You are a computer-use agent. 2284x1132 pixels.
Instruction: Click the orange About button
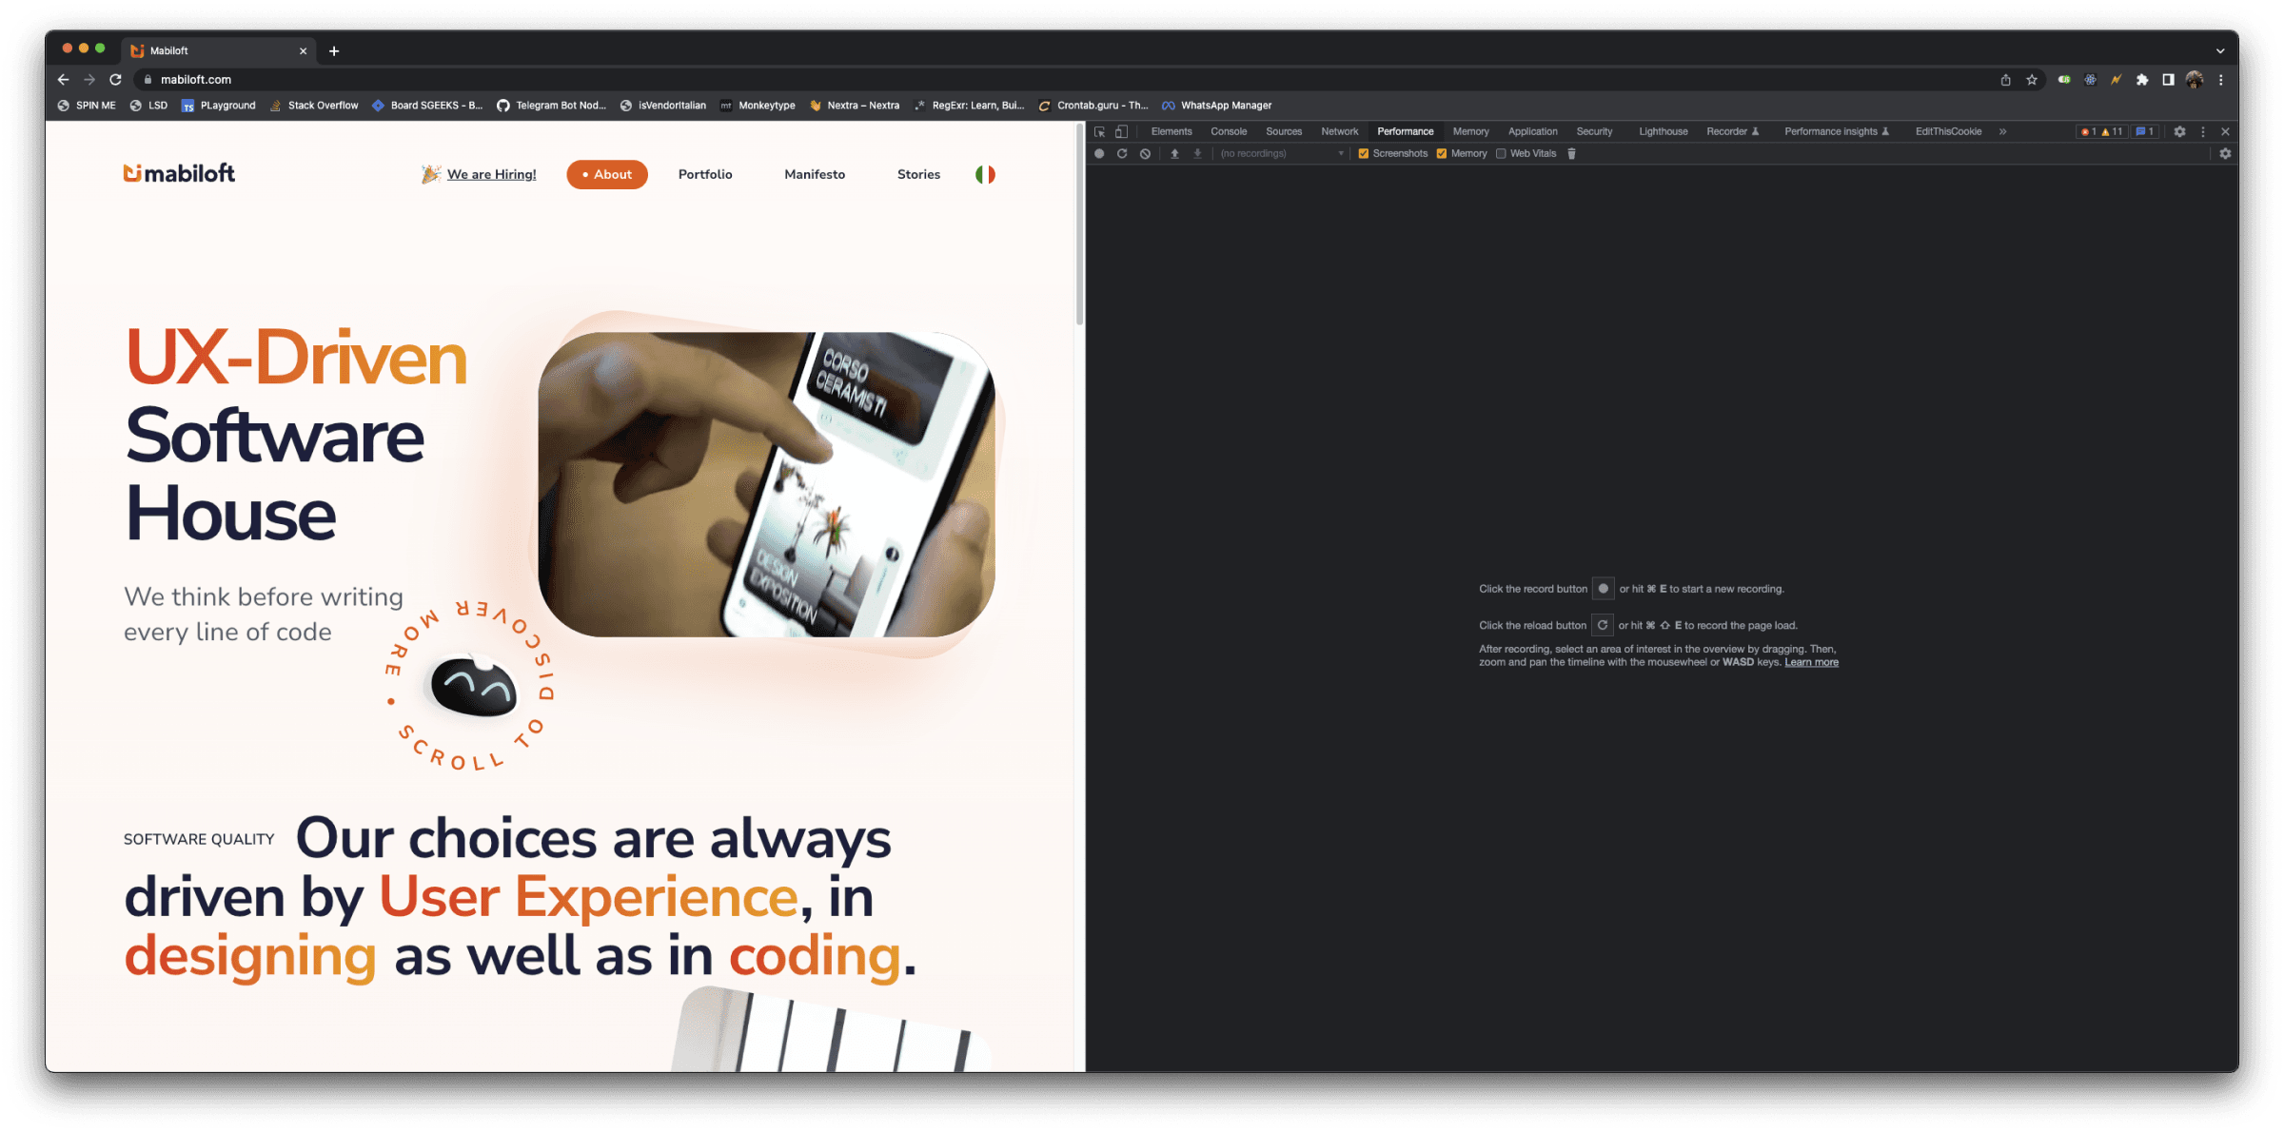pyautogui.click(x=607, y=174)
